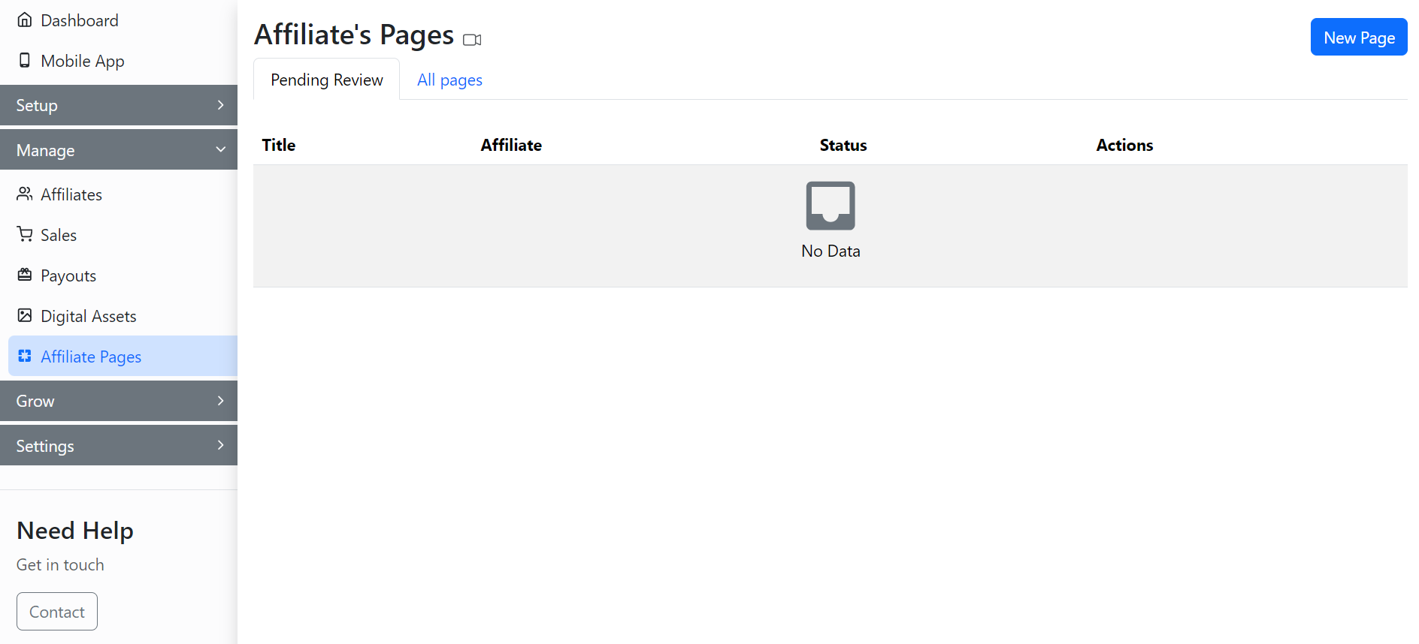1419x644 pixels.
Task: Click the Dashboard home icon
Action: click(25, 20)
